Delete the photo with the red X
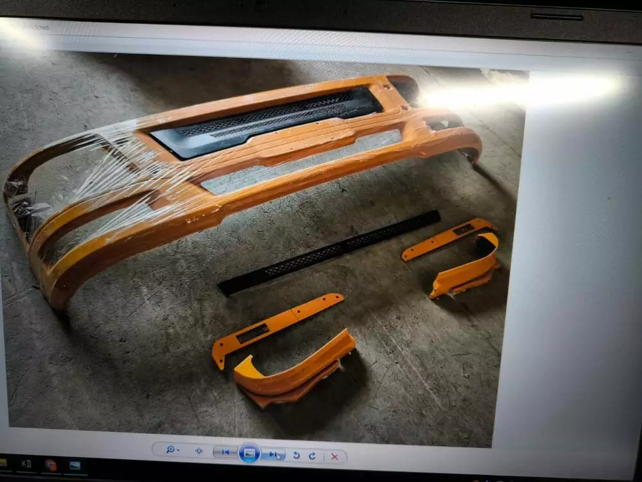This screenshot has height=482, width=642. pos(334,456)
